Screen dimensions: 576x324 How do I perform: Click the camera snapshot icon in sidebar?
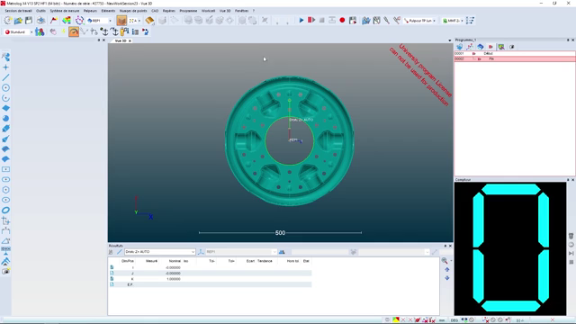5,271
